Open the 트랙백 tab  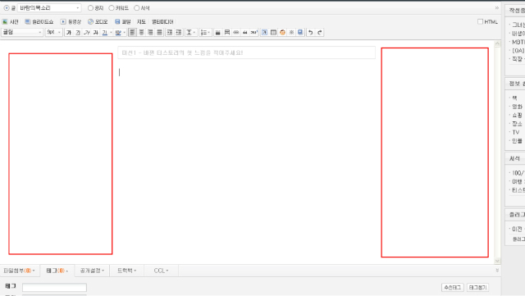coord(127,271)
